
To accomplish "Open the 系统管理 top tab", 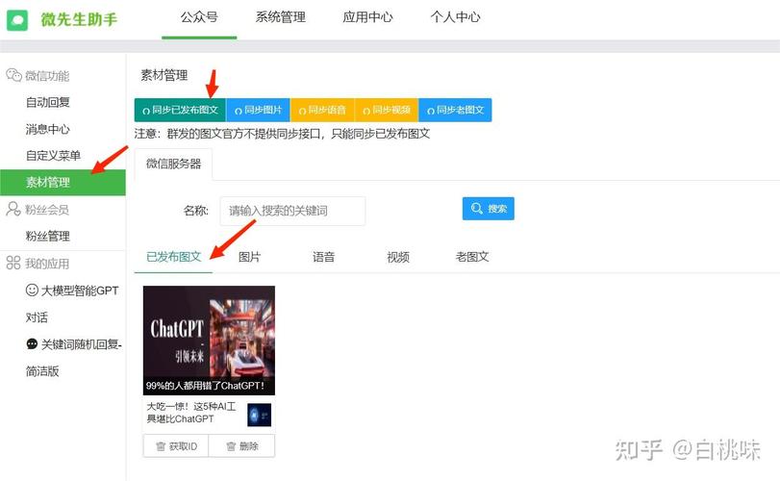I will [281, 17].
